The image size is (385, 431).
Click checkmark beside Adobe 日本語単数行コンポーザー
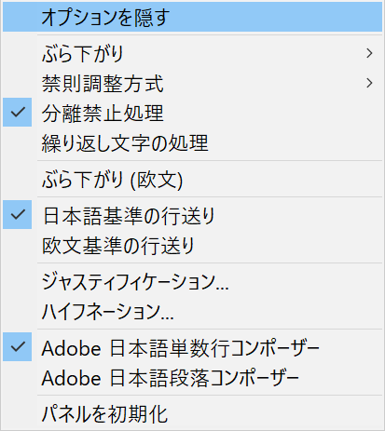coord(18,347)
